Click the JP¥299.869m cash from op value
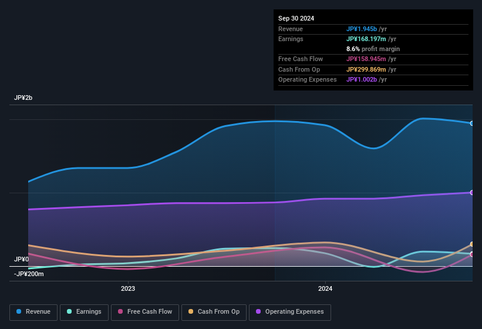 (366, 69)
